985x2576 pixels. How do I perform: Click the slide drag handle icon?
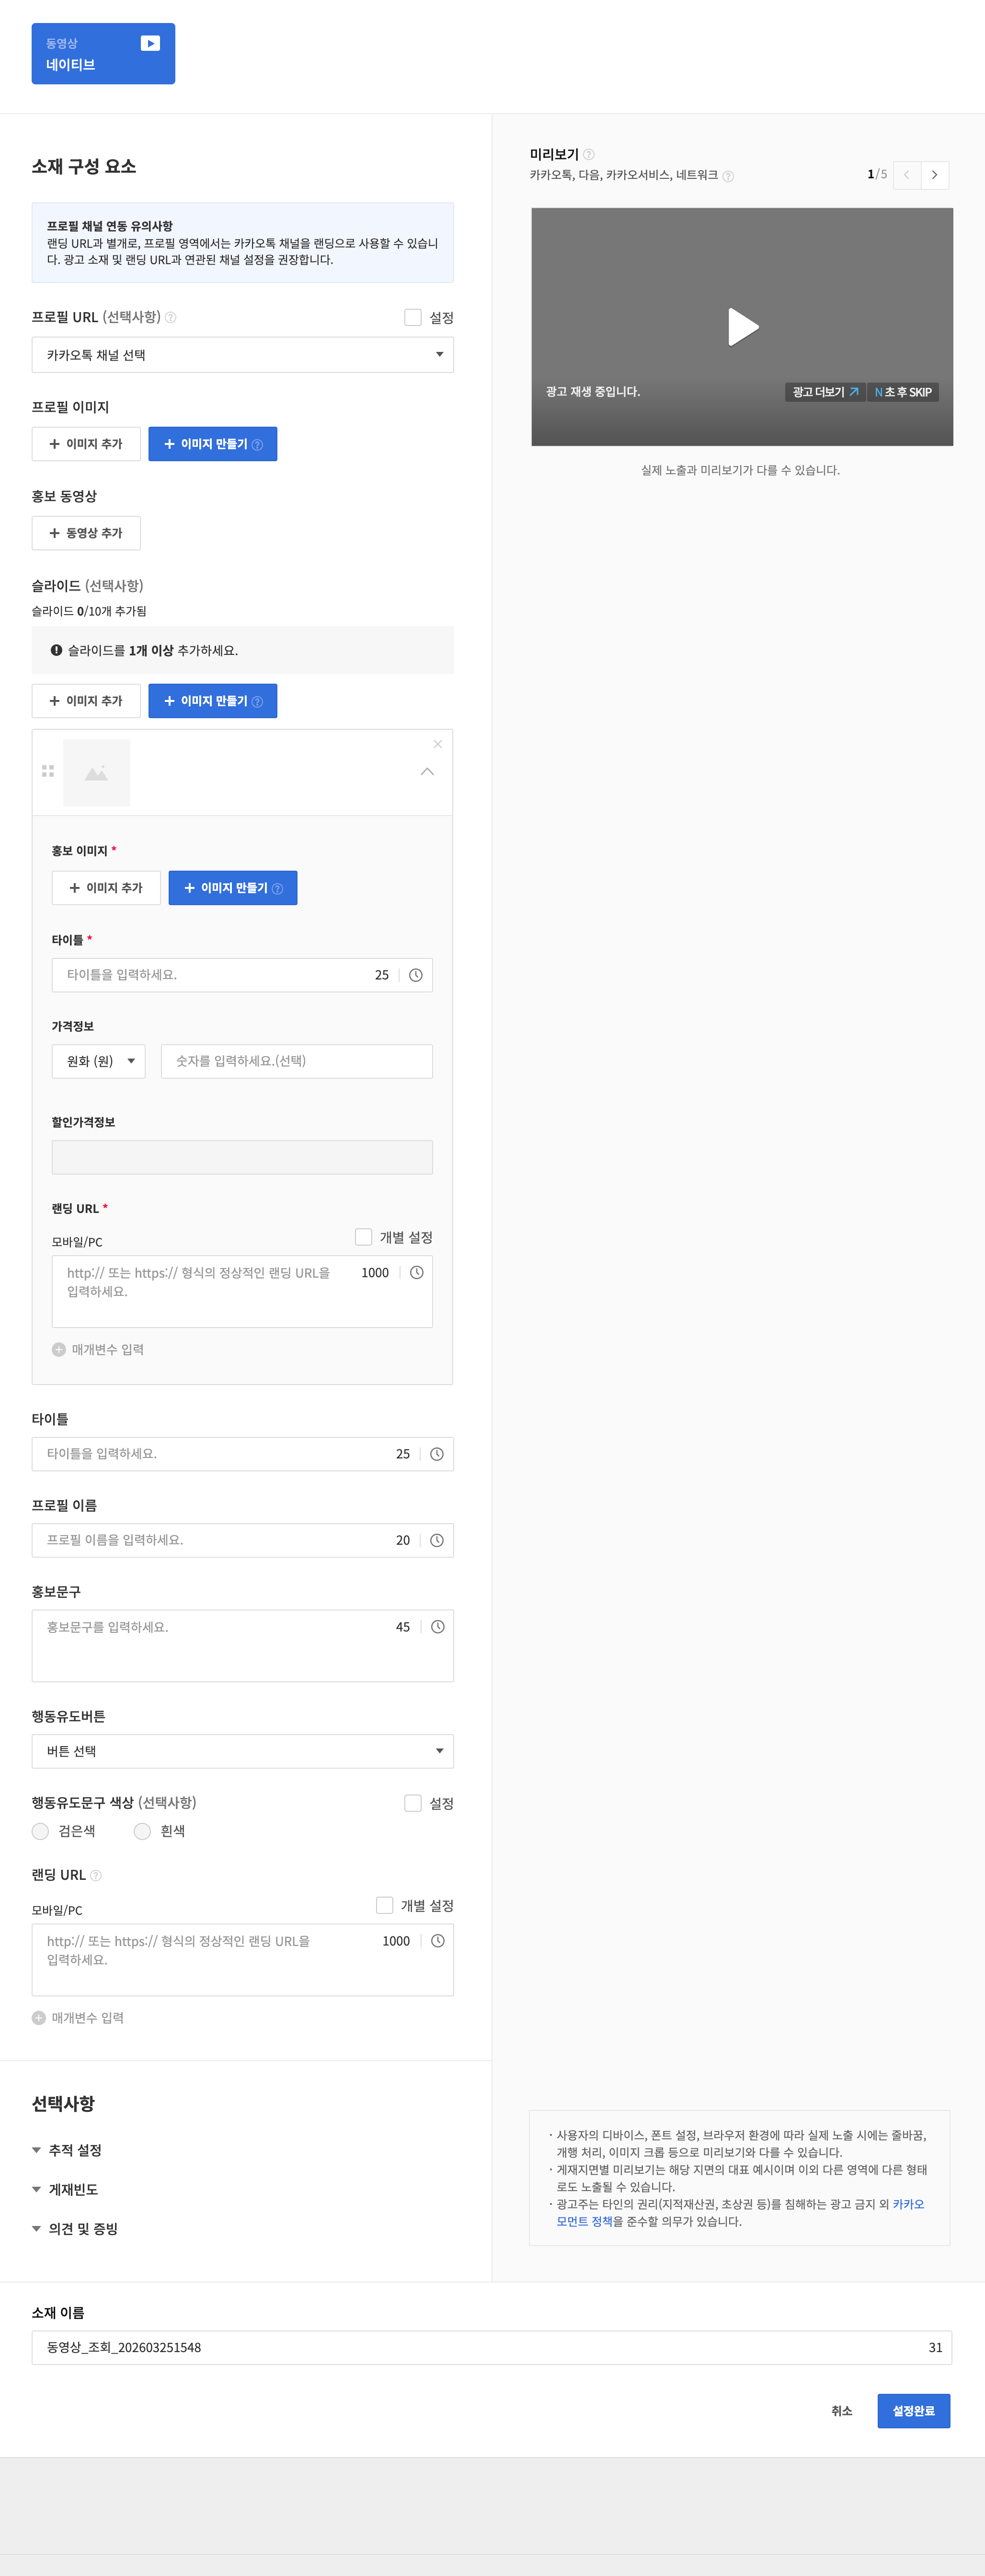pos(48,771)
